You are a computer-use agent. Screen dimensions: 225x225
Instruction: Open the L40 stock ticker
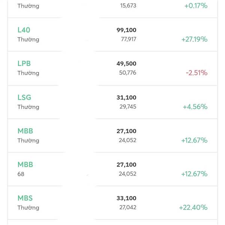(24, 30)
